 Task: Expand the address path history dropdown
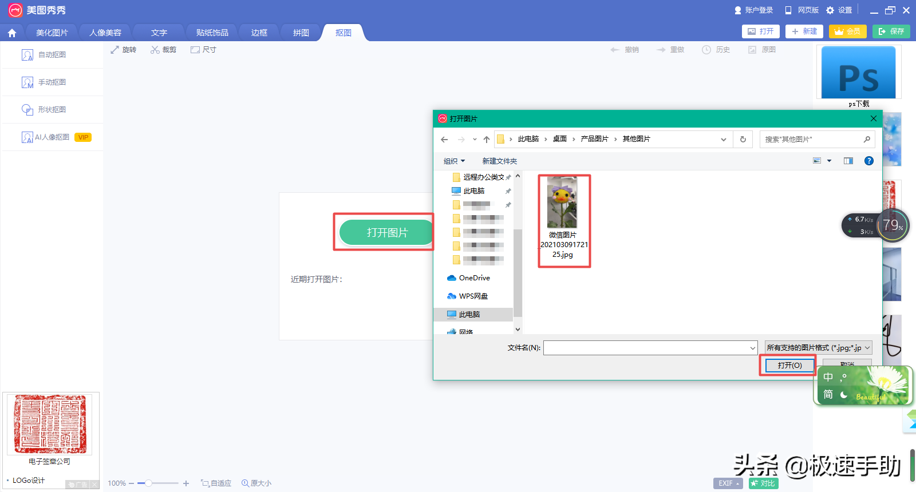click(x=723, y=139)
